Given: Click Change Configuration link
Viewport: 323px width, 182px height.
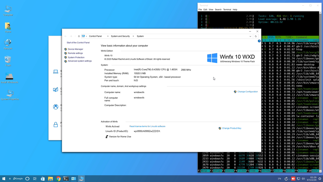Looking at the screenshot, I should tap(247, 92).
